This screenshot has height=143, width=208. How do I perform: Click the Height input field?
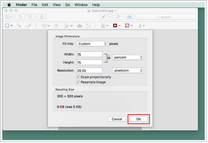(x=89, y=63)
